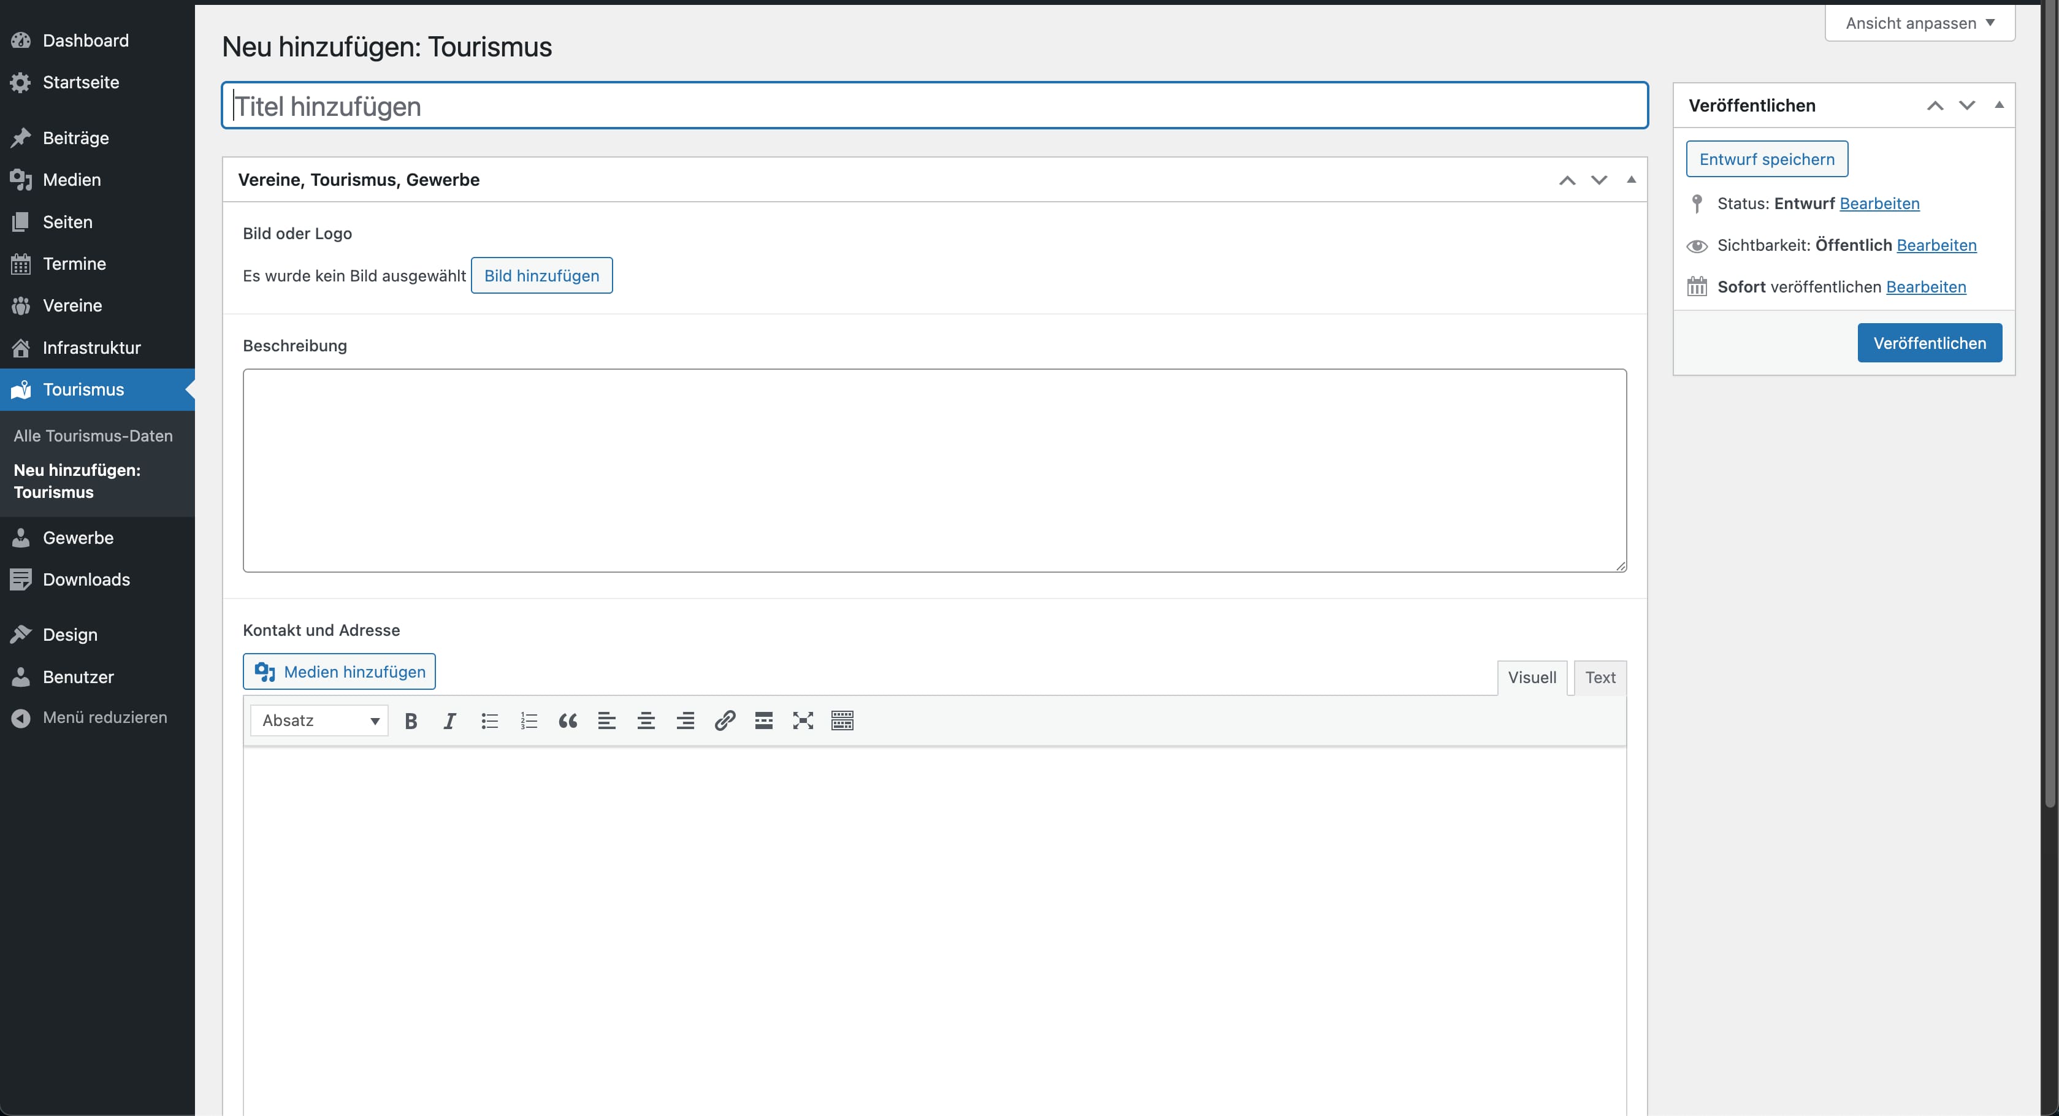Viewport: 2059px width, 1116px height.
Task: Switch to the Text editor tab
Action: coord(1599,677)
